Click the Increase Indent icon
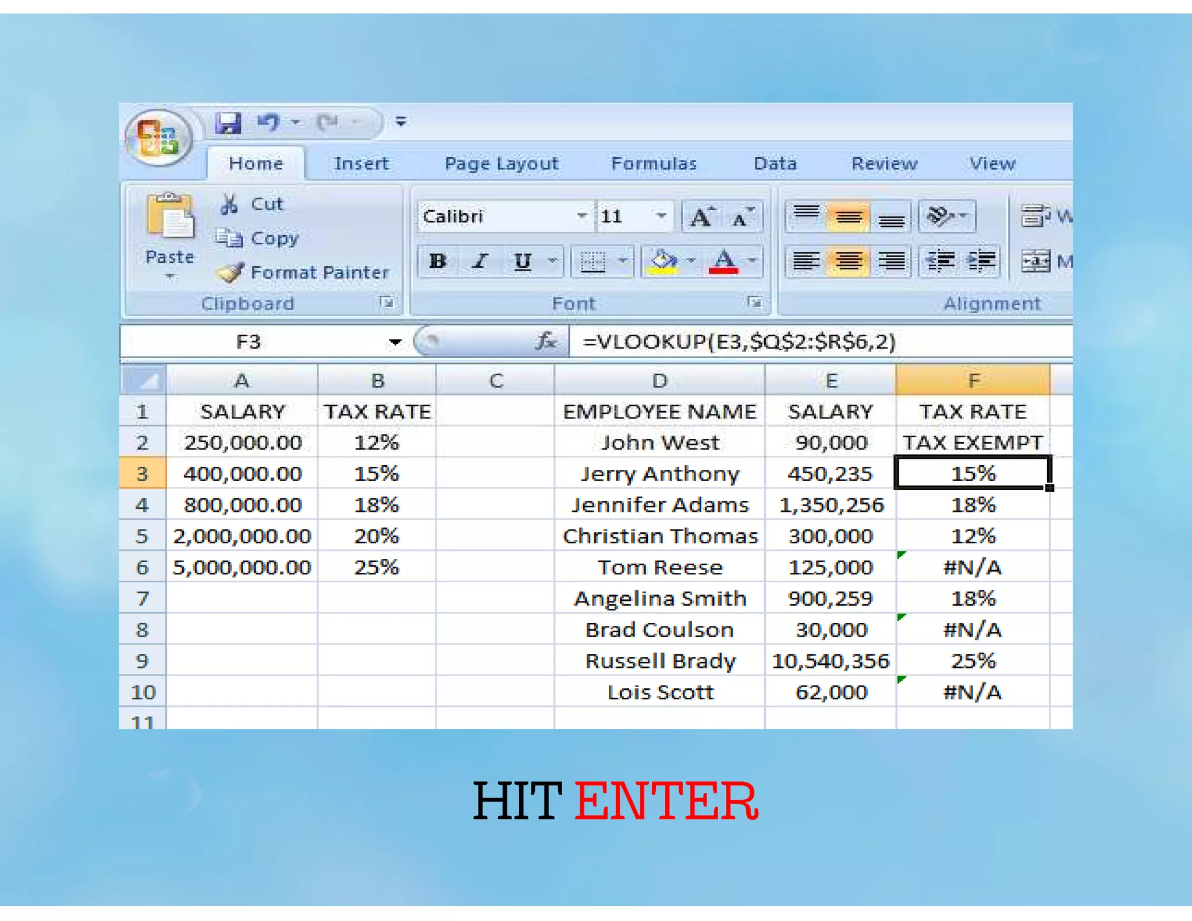 point(981,261)
